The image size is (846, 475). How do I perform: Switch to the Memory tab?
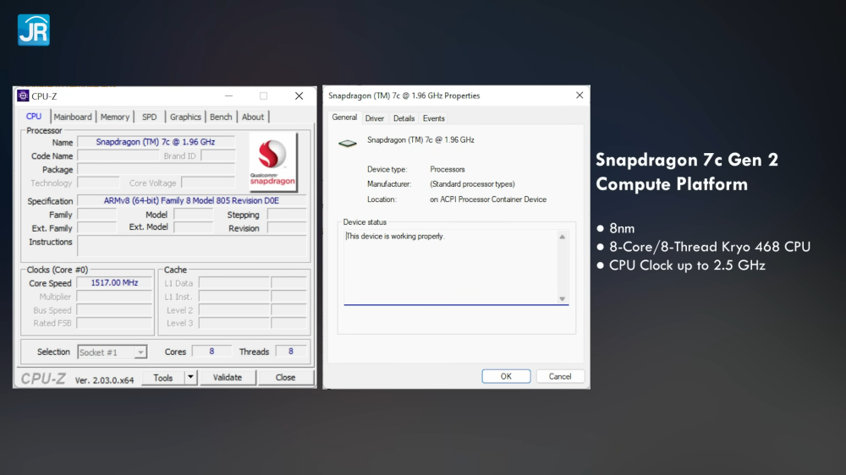coord(115,117)
